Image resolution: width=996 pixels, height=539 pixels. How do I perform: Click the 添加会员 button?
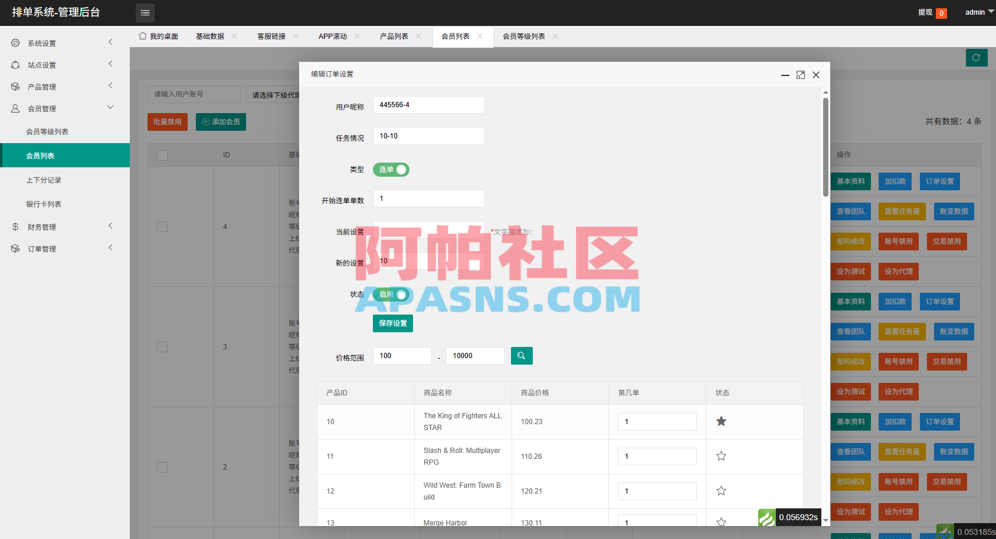click(221, 122)
